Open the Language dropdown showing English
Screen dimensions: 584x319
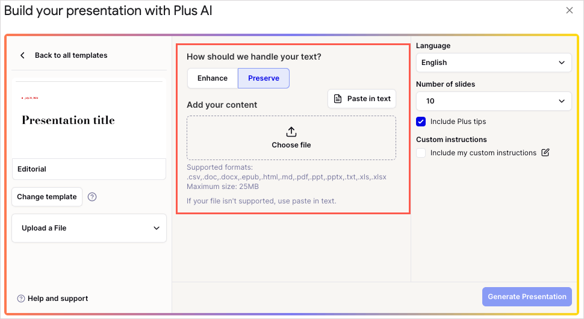[x=494, y=63]
